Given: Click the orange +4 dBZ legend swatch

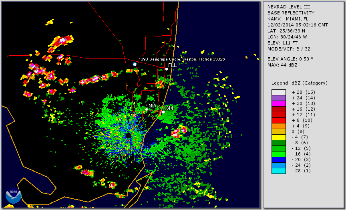Looking at the screenshot, I should [x=278, y=126].
